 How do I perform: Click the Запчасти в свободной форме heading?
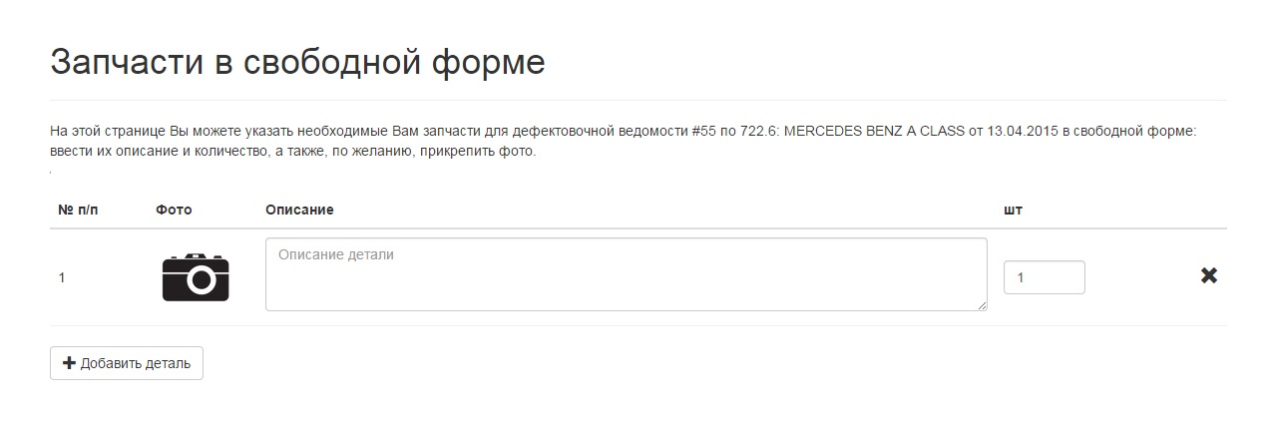tap(297, 62)
